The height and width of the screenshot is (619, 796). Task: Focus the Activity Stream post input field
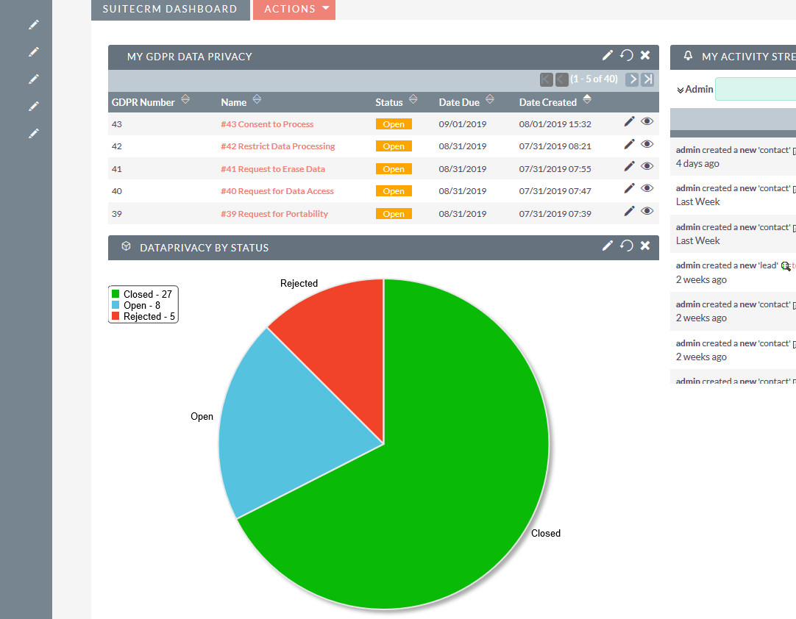(x=756, y=89)
